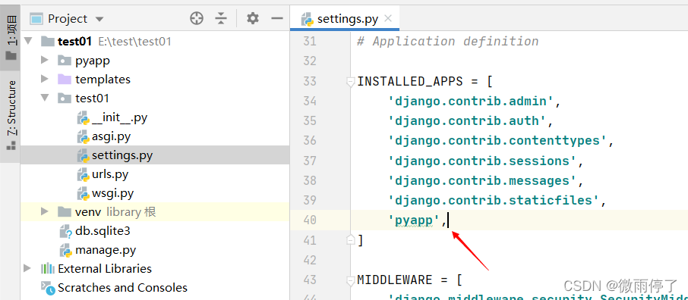Image resolution: width=688 pixels, height=300 pixels.
Task: Open the Project panel settings gear
Action: 253,18
